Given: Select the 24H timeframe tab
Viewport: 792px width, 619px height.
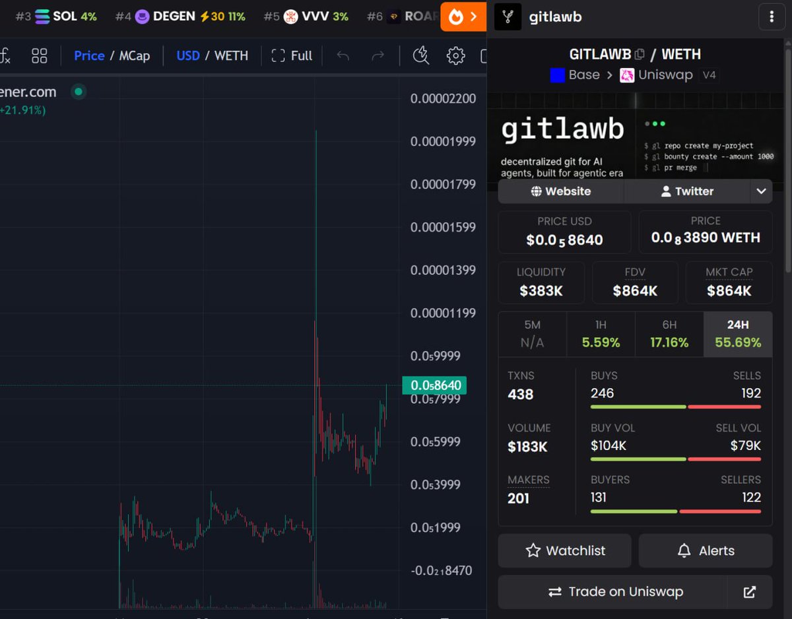Looking at the screenshot, I should coord(738,334).
